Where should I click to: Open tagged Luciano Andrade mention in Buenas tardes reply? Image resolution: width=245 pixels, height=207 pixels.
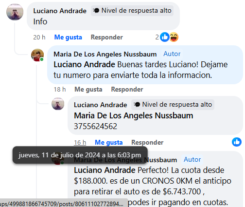coord(84,64)
